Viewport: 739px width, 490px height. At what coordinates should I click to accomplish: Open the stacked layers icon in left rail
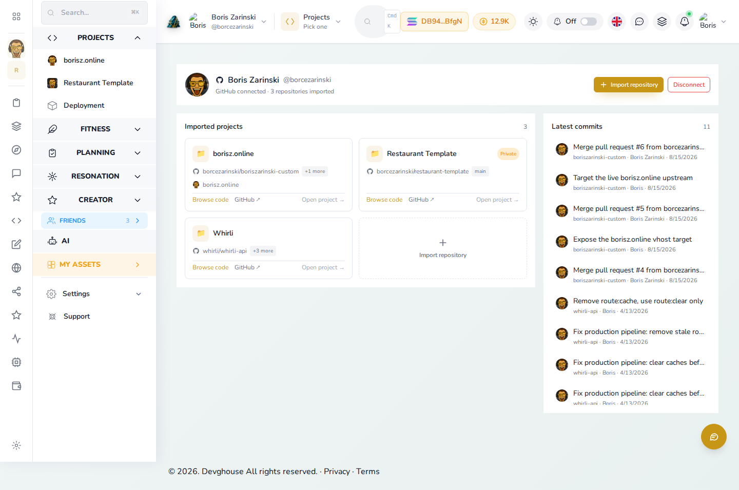click(16, 126)
